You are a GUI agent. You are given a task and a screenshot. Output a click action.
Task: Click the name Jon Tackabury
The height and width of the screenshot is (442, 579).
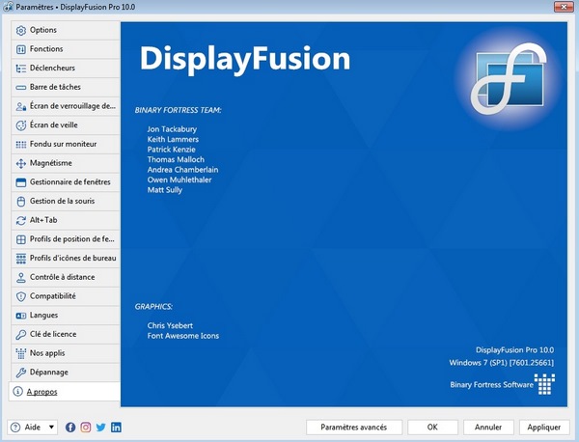tap(172, 129)
